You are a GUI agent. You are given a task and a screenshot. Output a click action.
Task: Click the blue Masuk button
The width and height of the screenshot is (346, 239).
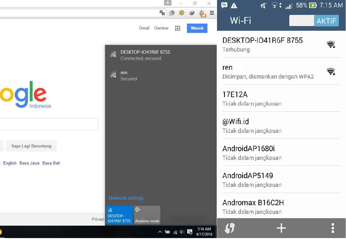pyautogui.click(x=197, y=28)
